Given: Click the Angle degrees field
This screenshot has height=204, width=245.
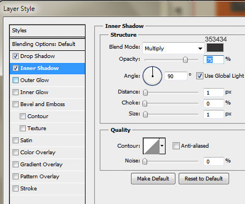Looking at the screenshot, I should click(176, 76).
